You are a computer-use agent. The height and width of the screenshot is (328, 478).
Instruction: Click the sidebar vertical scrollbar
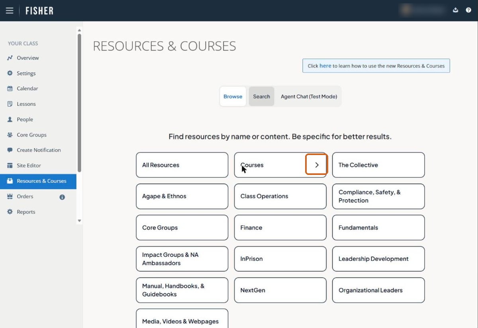click(79, 103)
